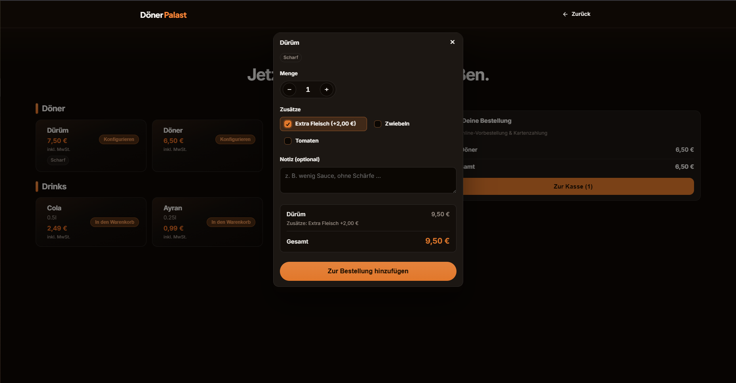Uncheck the Extra Fleisch checkbox
This screenshot has width=736, height=383.
coord(288,124)
